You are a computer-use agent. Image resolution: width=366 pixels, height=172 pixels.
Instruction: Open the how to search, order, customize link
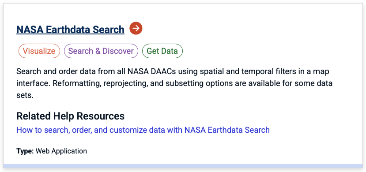coord(143,130)
